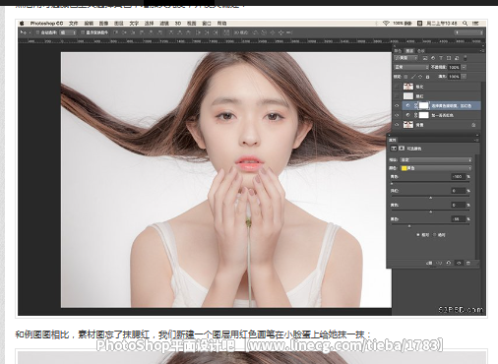
Task: Click the Wi-Fi status icon in menu bar
Action: pos(386,24)
